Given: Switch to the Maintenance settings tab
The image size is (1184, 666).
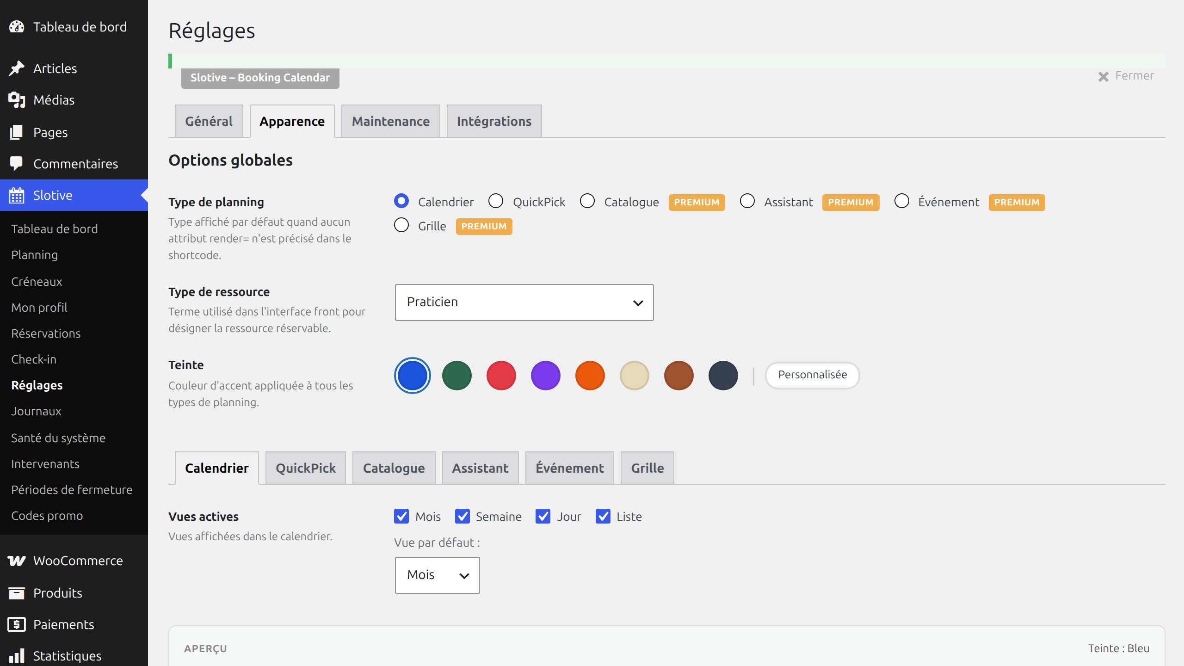Looking at the screenshot, I should click(391, 121).
